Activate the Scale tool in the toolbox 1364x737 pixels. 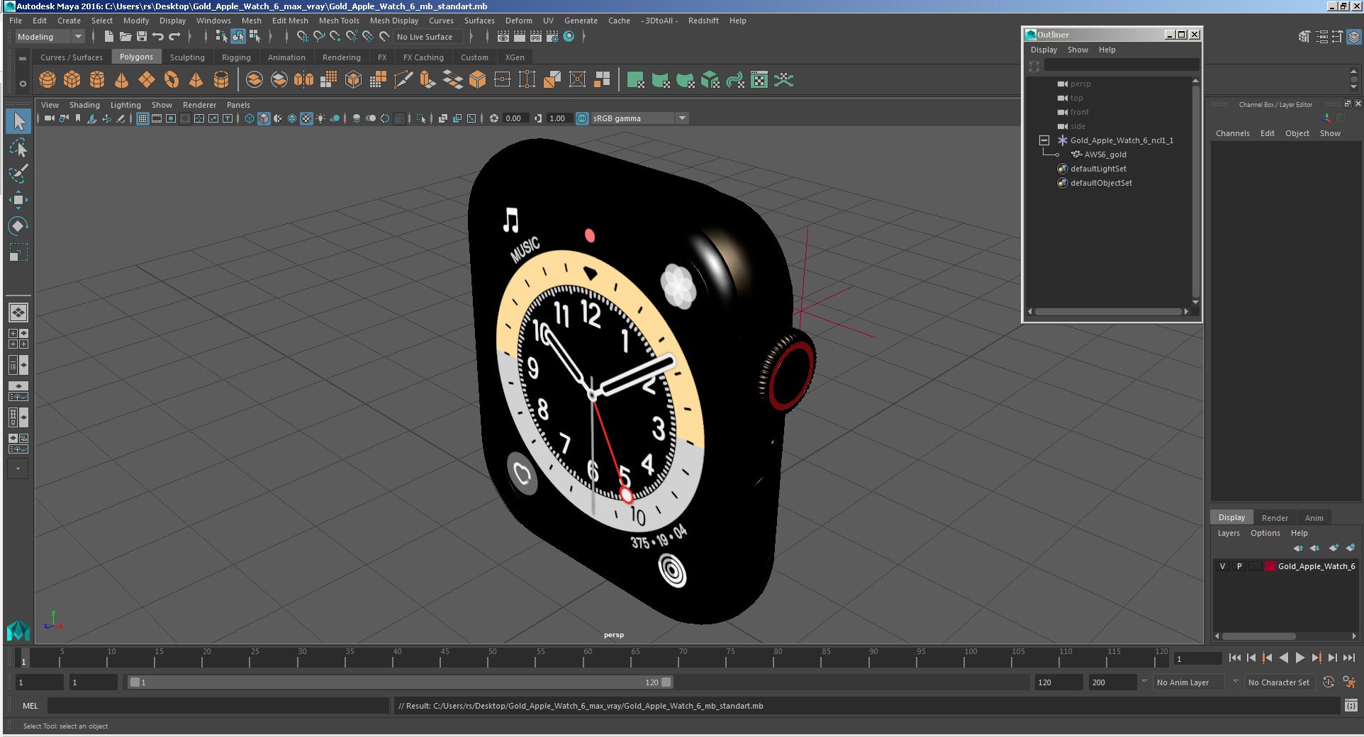18,252
